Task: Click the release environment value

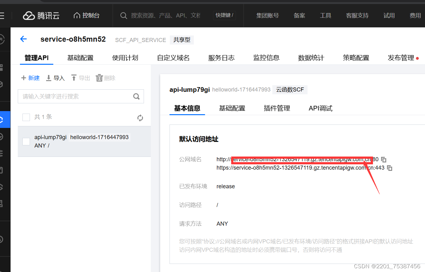Action: tap(226, 186)
